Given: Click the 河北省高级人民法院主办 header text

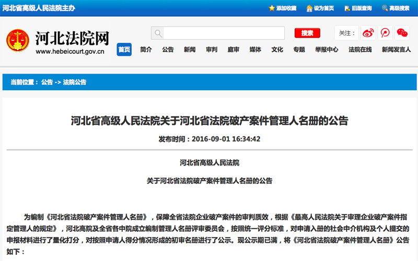Looking at the screenshot, I should [39, 8].
